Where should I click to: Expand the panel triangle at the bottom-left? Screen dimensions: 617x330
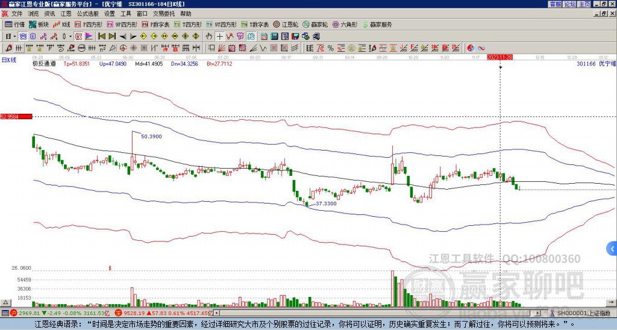tap(5, 302)
